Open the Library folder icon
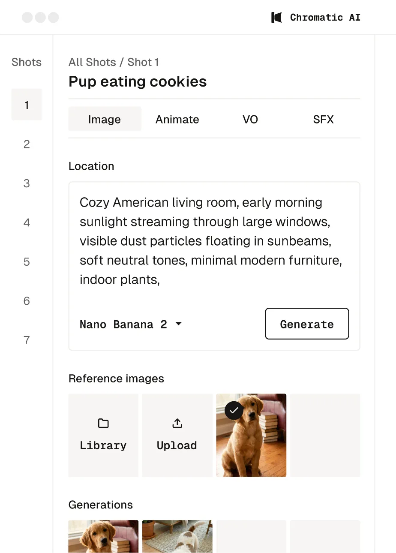396x553 pixels. coord(103,424)
